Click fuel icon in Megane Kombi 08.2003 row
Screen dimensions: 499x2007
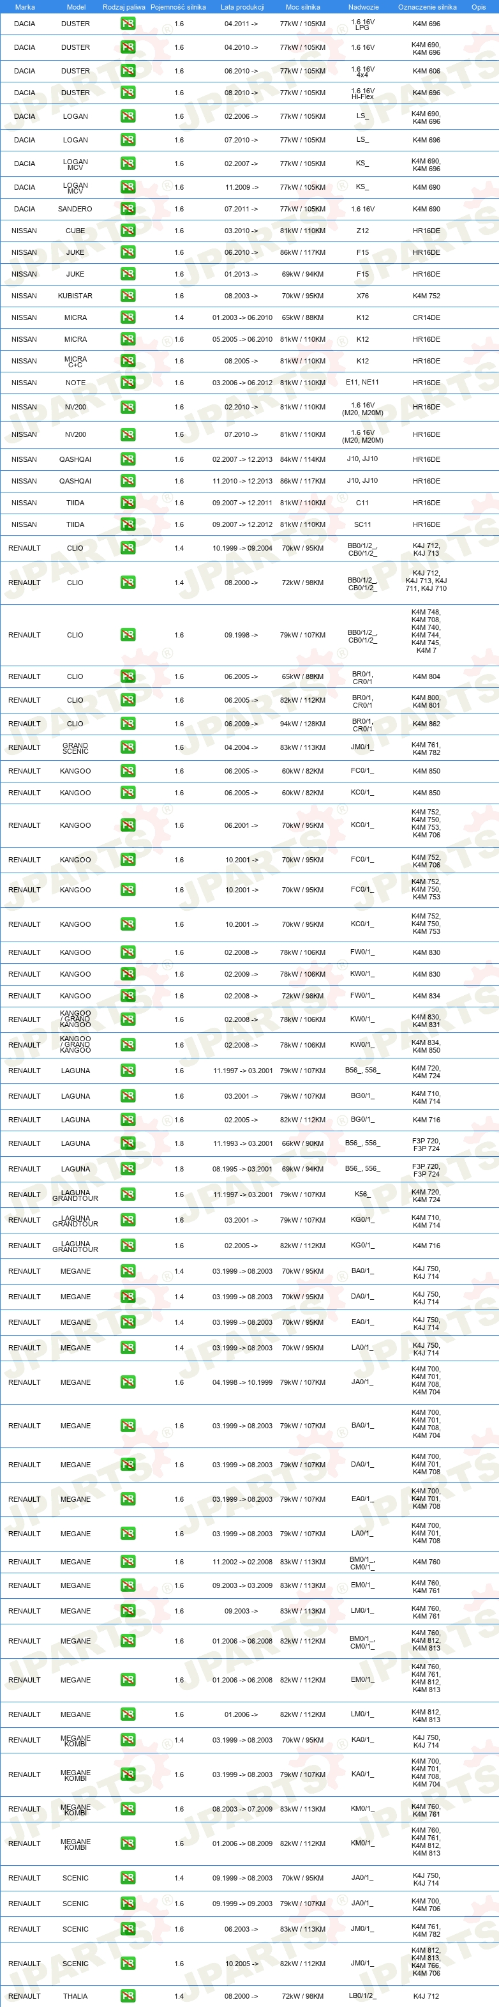point(128,1809)
